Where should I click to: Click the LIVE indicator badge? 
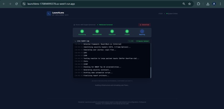(131, 41)
